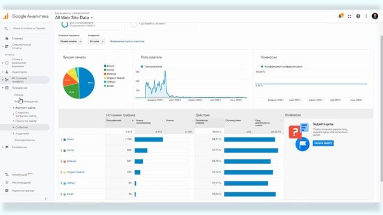Open the notifications bell icon
Screen dimensions: 383x215
pyautogui.click(x=341, y=16)
